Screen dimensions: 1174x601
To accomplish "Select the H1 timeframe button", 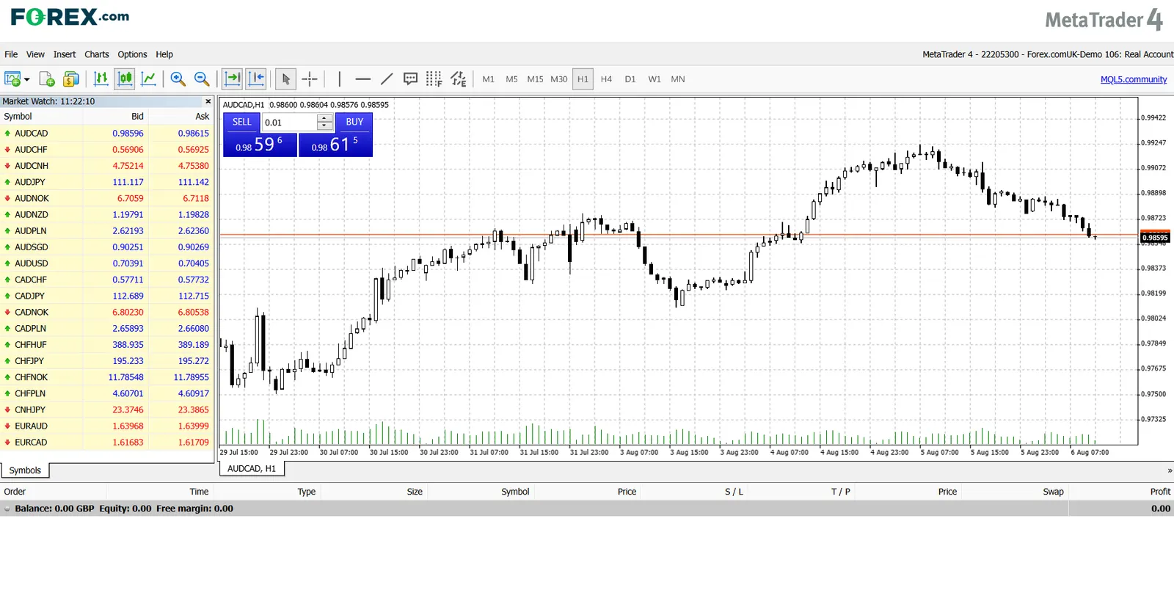I will pos(583,79).
